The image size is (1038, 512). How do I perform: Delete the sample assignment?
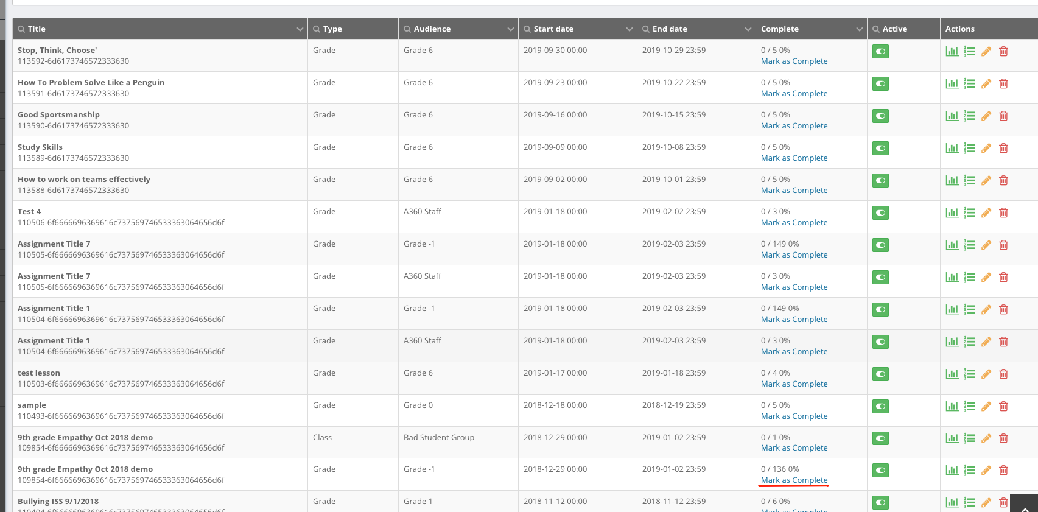pos(1003,407)
